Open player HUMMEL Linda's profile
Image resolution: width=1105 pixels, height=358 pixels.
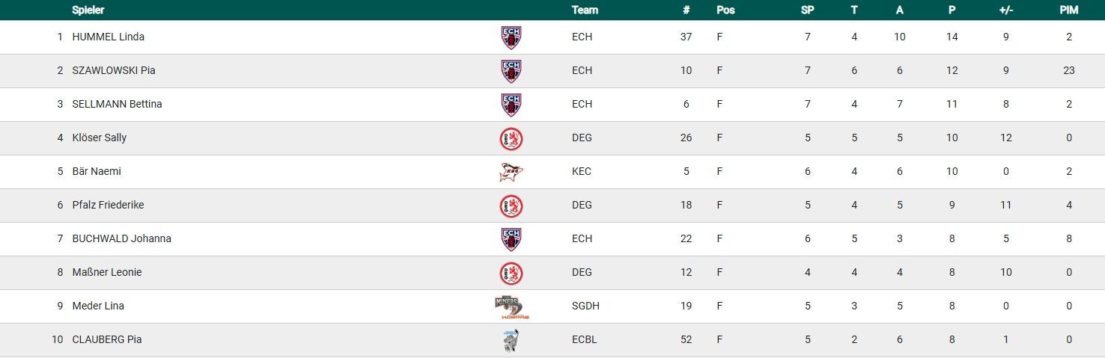[108, 37]
